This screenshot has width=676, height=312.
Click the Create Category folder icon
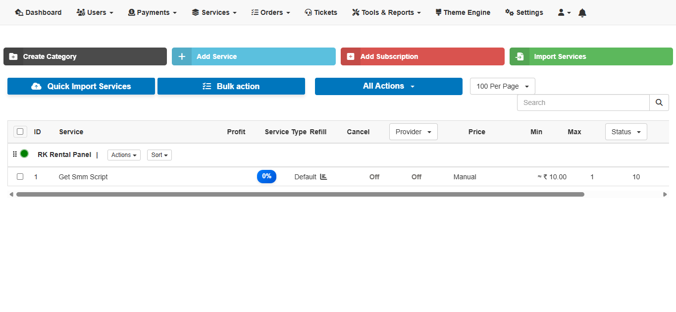[13, 56]
